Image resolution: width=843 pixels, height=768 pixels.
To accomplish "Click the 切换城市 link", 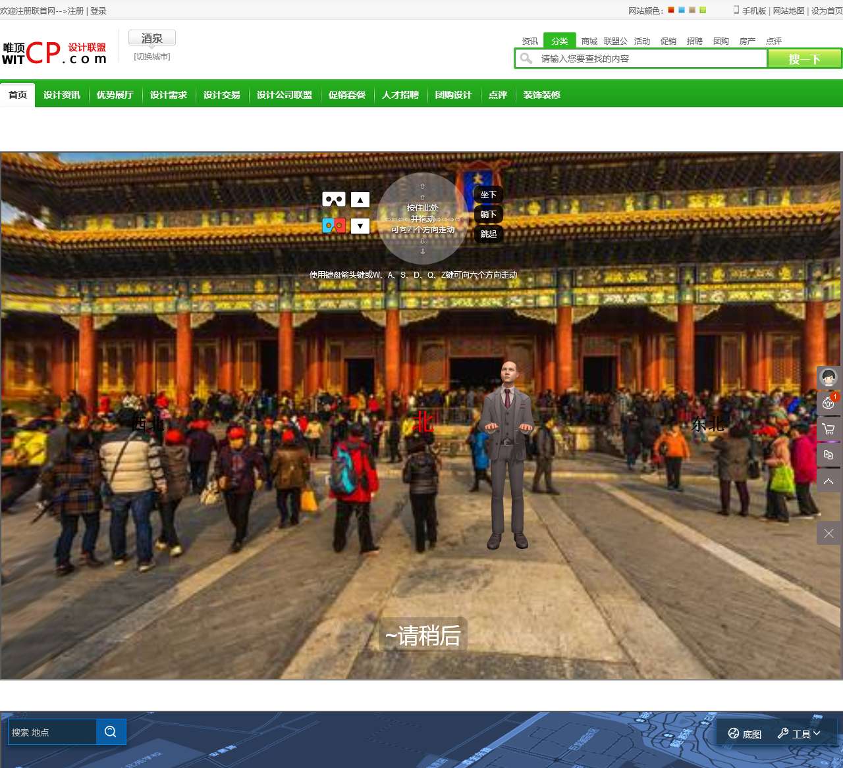I will coord(152,57).
